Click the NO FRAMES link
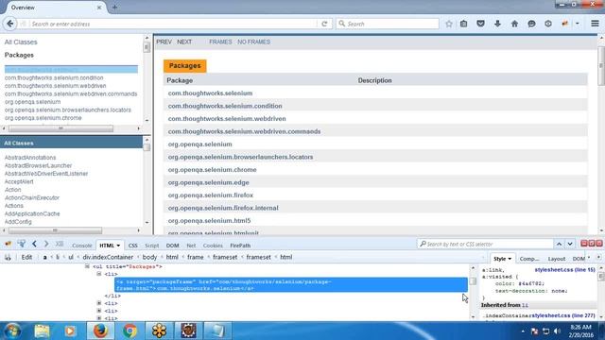The width and height of the screenshot is (605, 340). 253,42
